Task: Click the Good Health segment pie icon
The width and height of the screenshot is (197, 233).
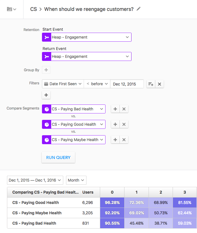Action: point(47,124)
